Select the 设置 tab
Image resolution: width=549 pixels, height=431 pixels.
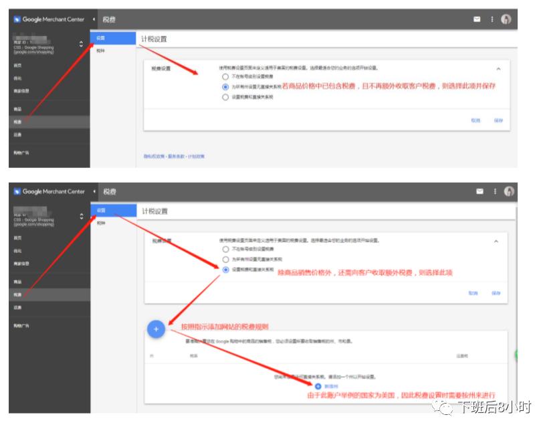[99, 37]
